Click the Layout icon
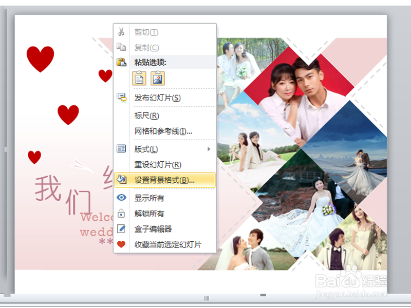 pyautogui.click(x=121, y=149)
